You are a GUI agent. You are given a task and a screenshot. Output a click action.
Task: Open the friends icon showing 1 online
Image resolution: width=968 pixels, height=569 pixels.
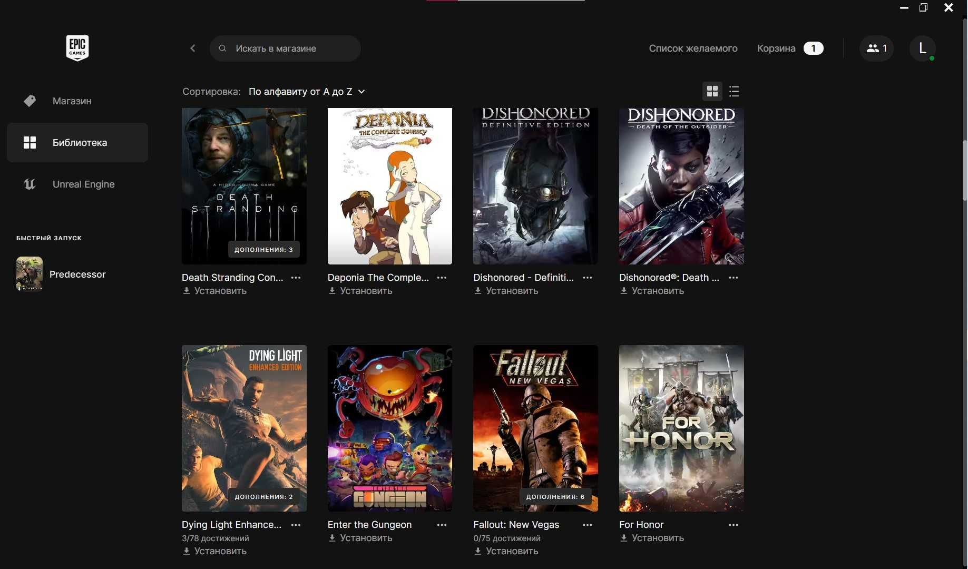coord(876,48)
